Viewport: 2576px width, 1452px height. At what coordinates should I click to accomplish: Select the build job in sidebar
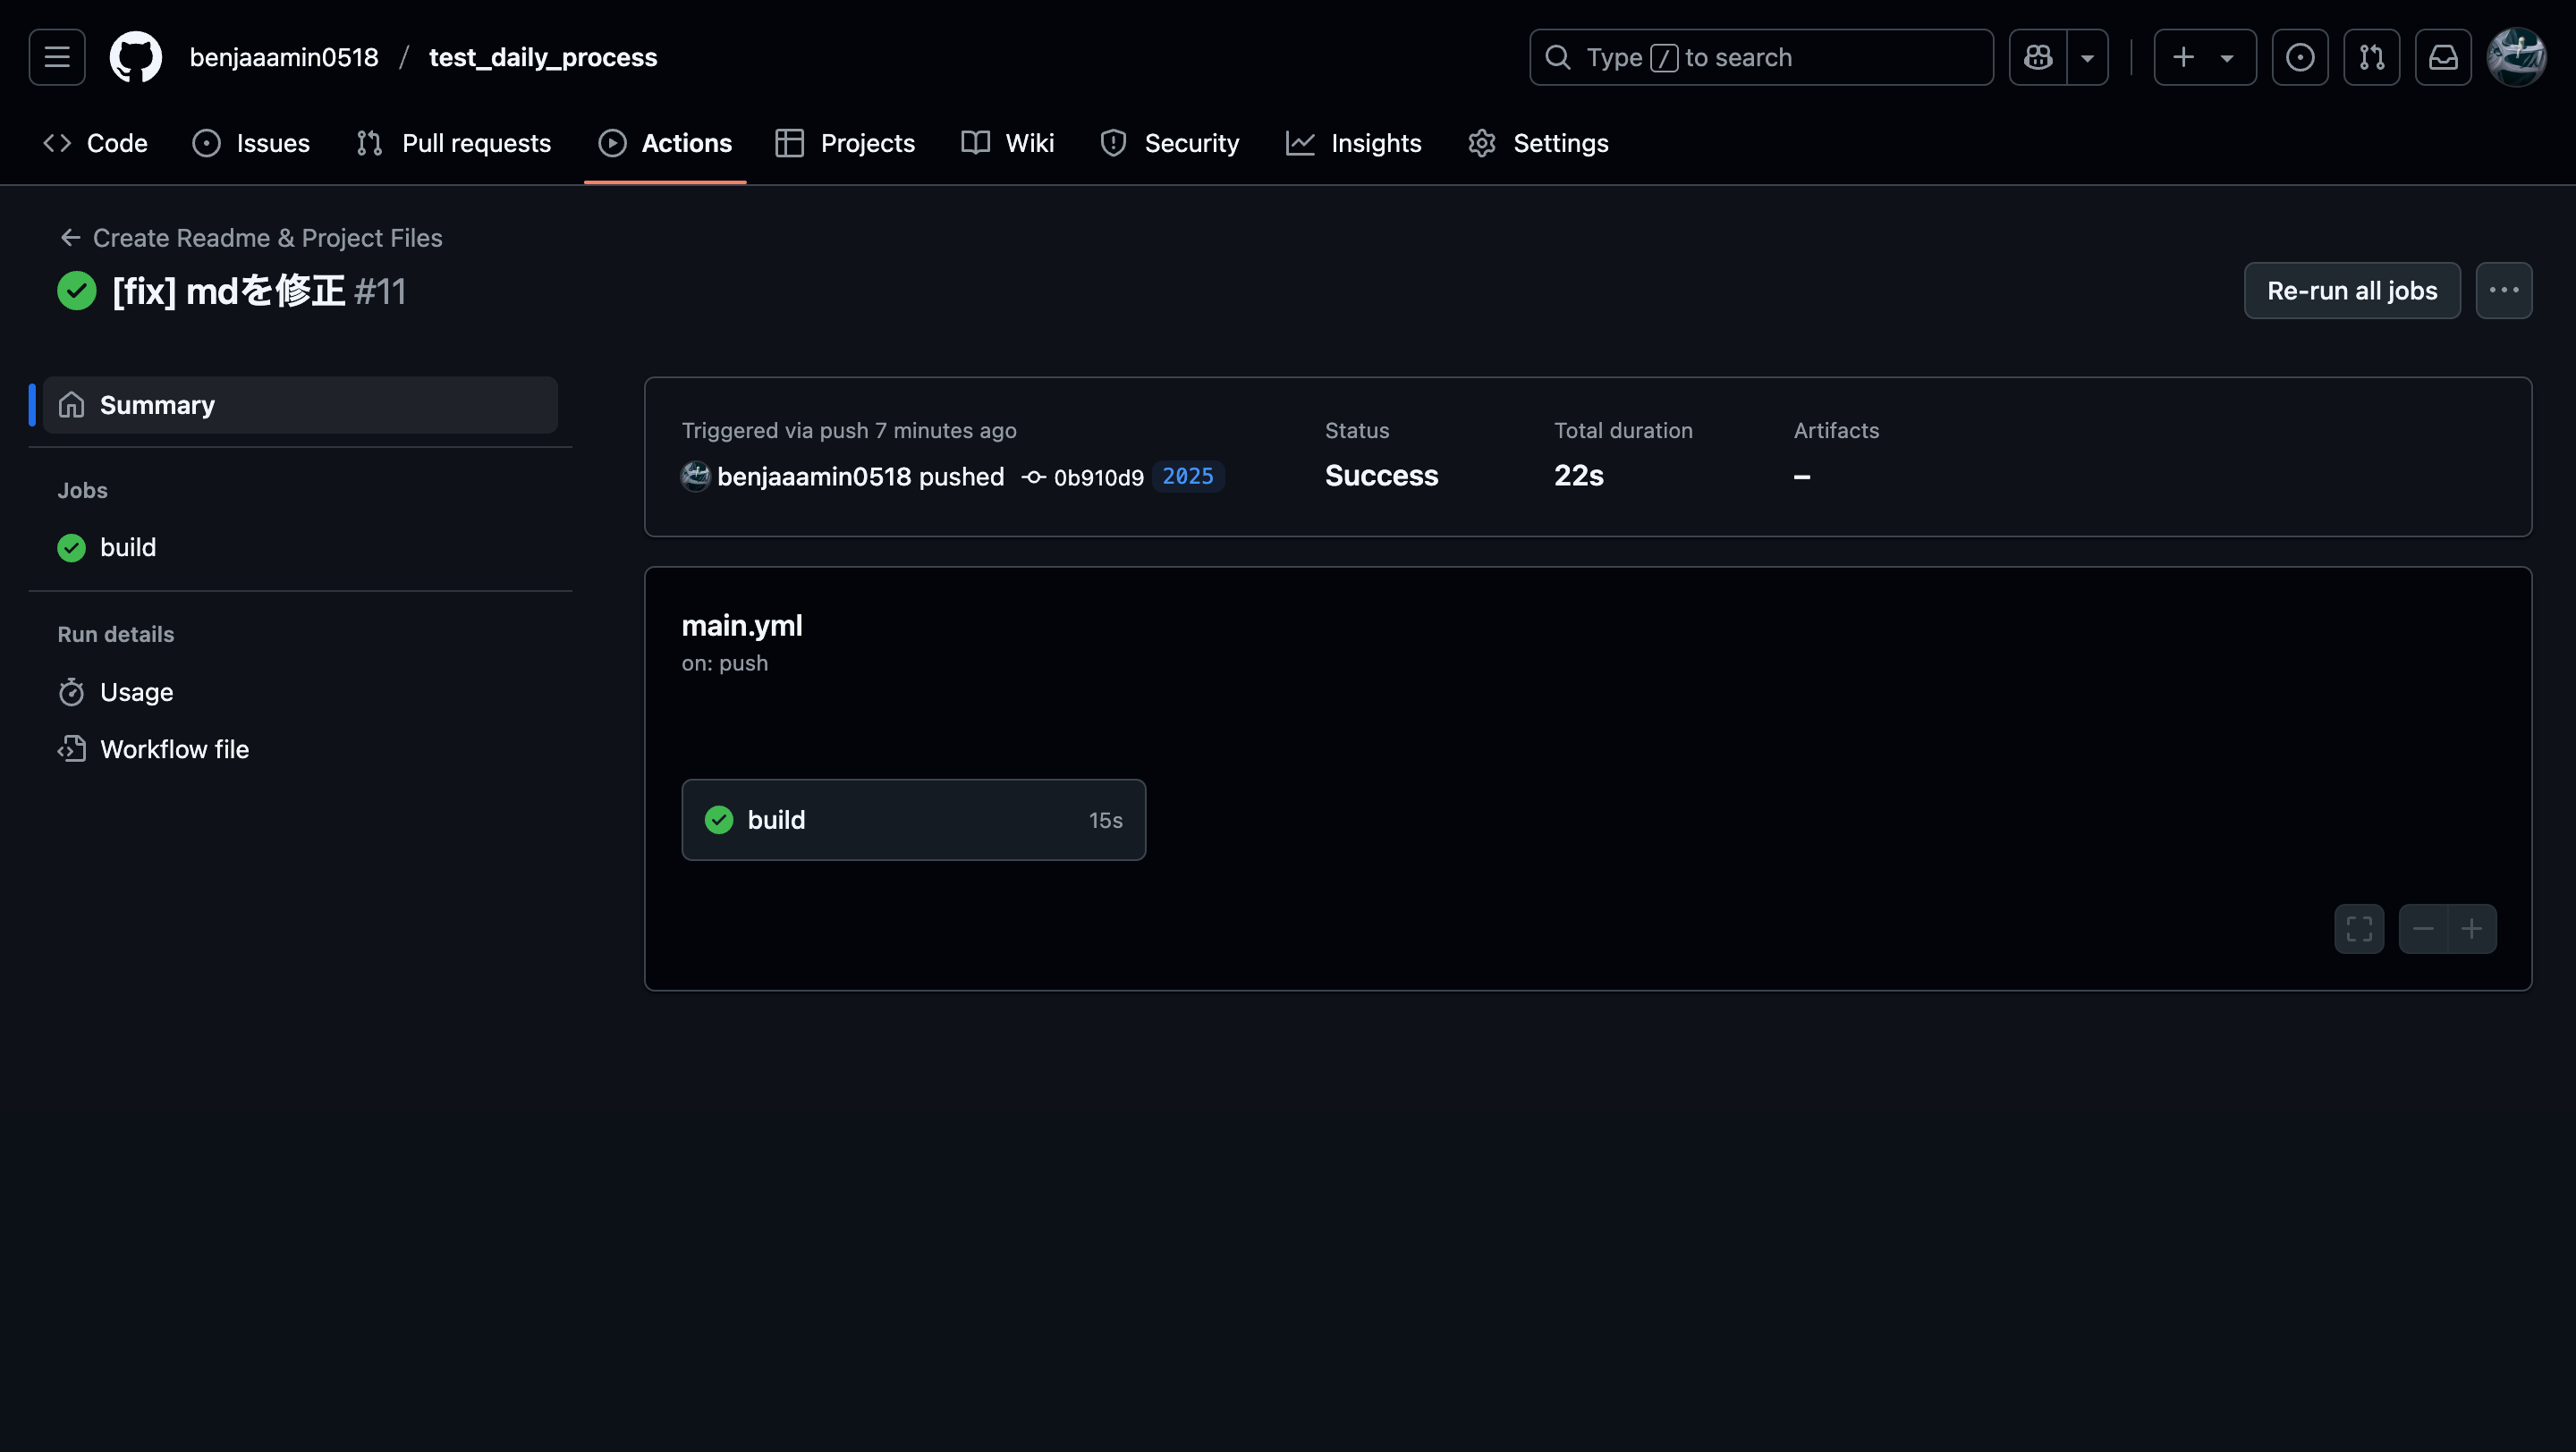click(x=128, y=547)
